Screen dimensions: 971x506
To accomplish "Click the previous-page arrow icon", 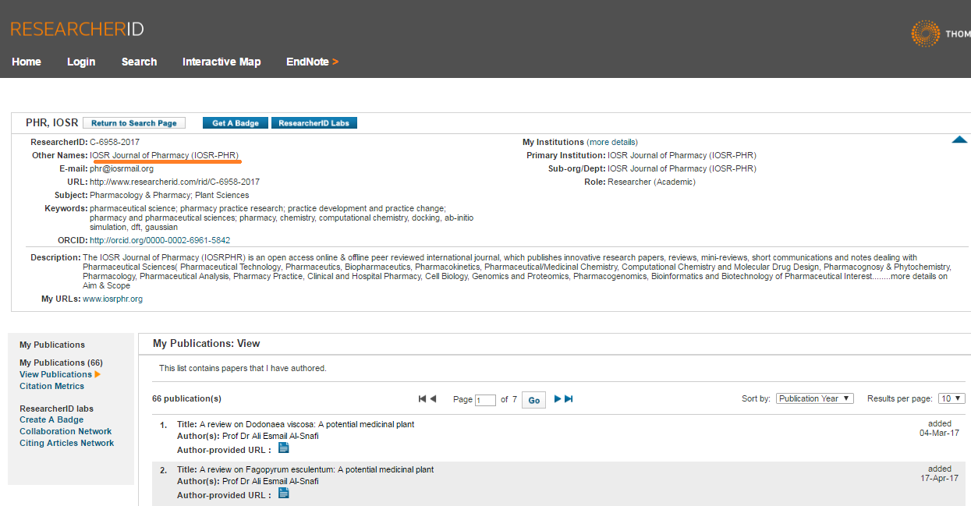I will pyautogui.click(x=434, y=398).
